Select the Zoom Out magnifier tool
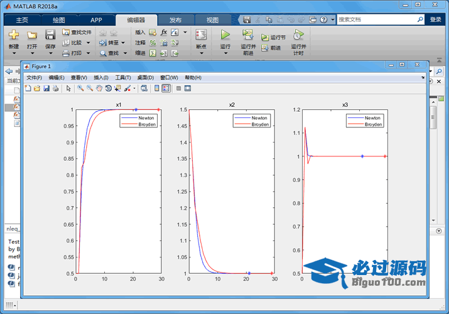449x314 pixels. click(90, 88)
